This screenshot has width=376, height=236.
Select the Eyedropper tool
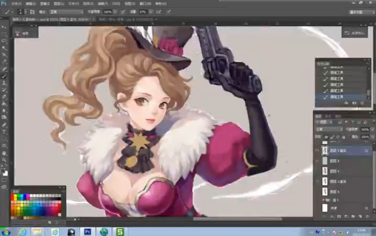click(x=4, y=62)
